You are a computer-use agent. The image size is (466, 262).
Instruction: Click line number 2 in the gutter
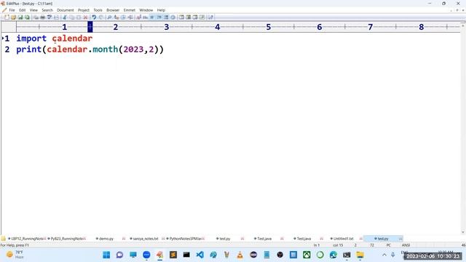(7, 49)
